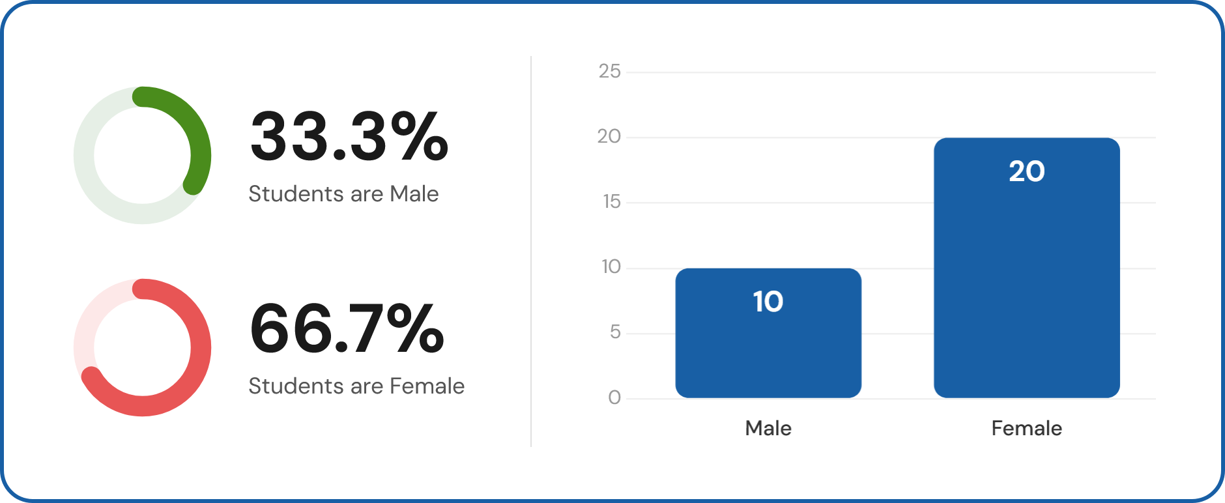Click the y-axis tick label 15
Viewport: 1225px width, 503px height.
611,201
